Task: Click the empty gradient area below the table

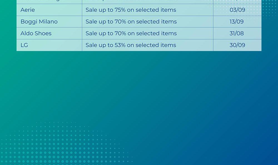Action: click(x=167, y=97)
